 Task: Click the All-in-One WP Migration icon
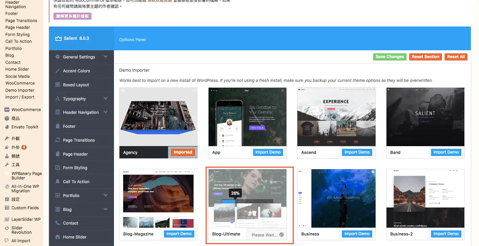[7, 187]
